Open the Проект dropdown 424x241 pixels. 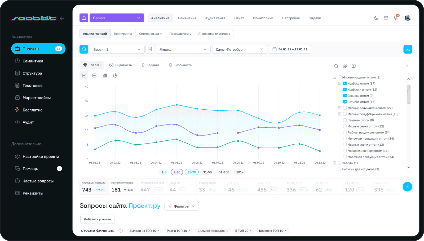coord(117,18)
